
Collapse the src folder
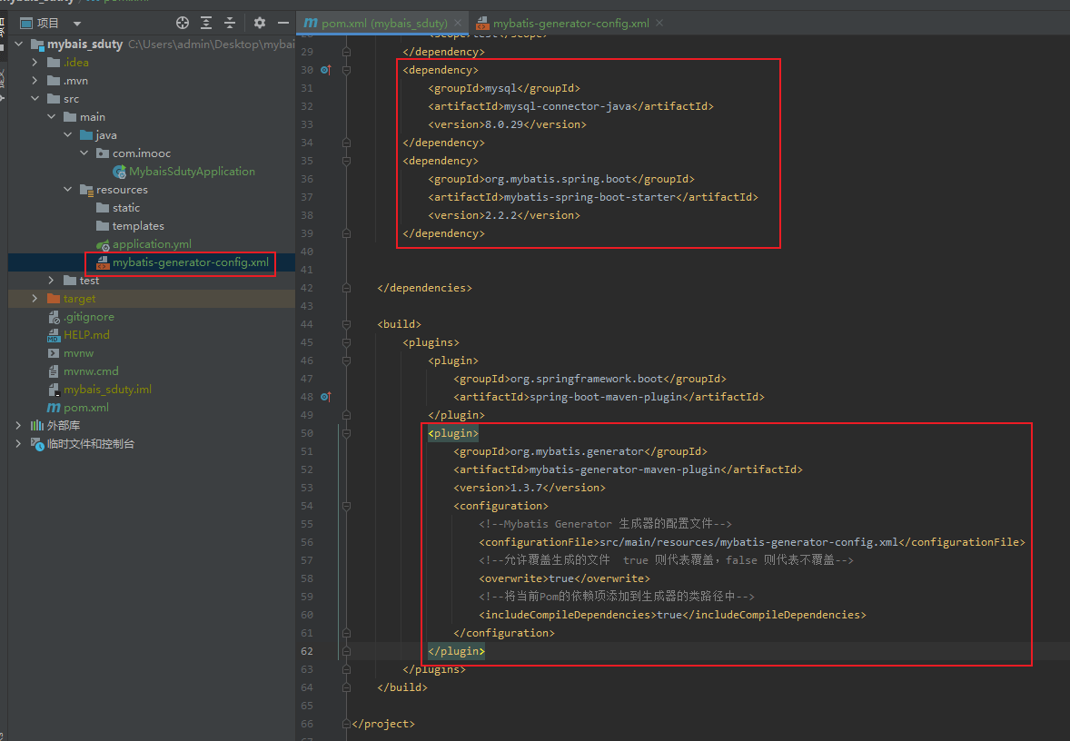tap(35, 99)
